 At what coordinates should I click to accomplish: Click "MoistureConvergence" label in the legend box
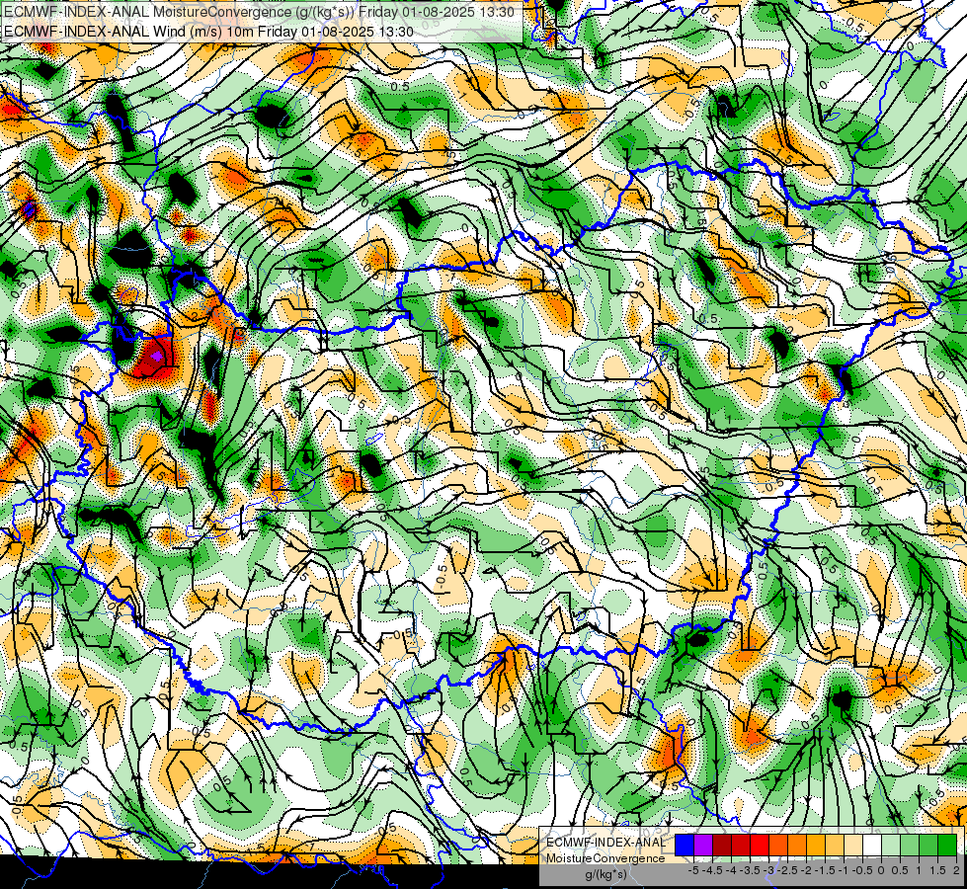[605, 858]
